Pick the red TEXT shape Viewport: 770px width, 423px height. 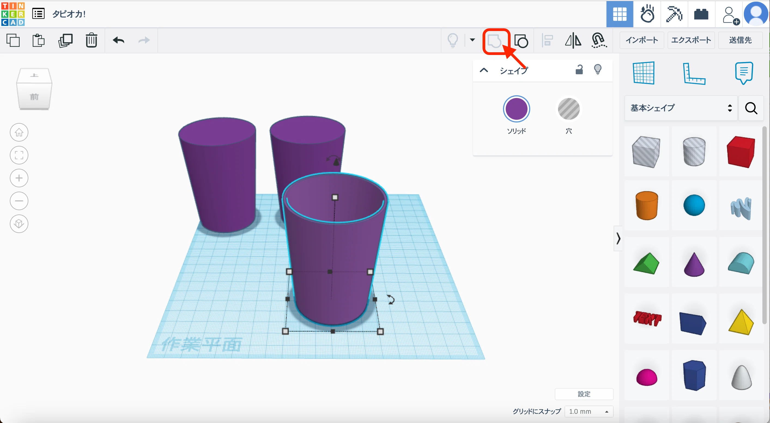click(647, 318)
